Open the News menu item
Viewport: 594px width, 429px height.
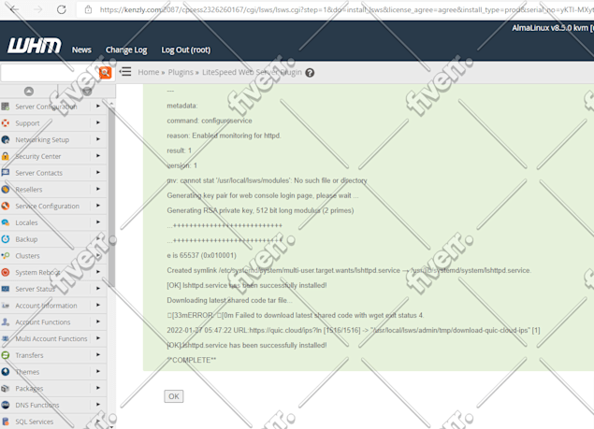coord(81,50)
